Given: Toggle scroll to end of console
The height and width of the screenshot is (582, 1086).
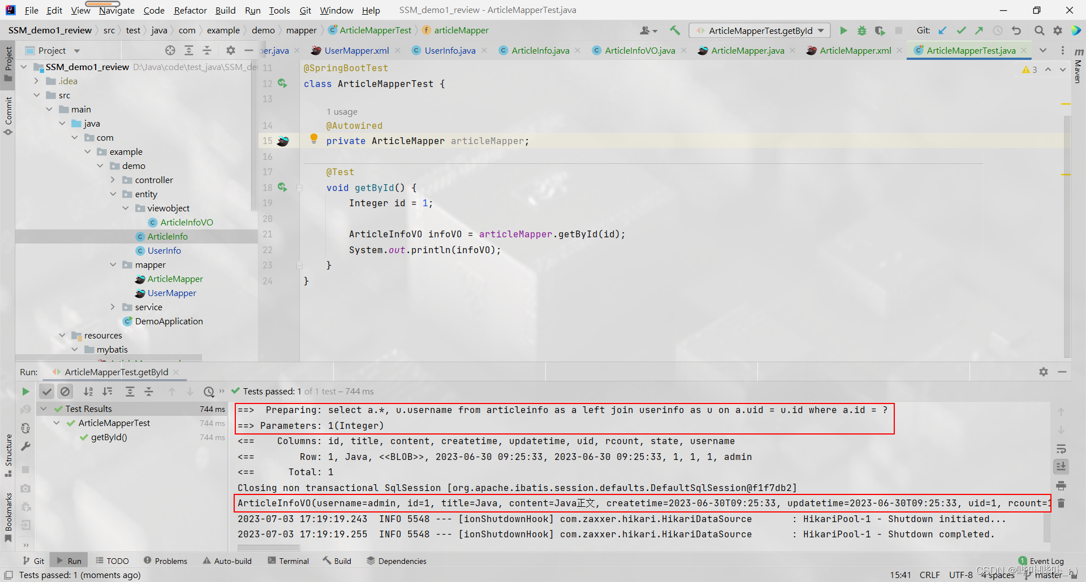Looking at the screenshot, I should click(x=1061, y=466).
